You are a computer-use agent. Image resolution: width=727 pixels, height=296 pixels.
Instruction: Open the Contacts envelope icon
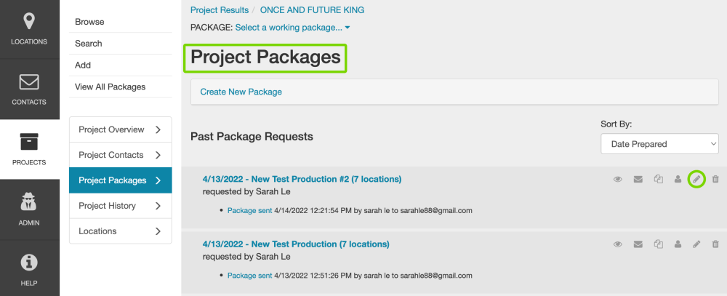pos(29,82)
